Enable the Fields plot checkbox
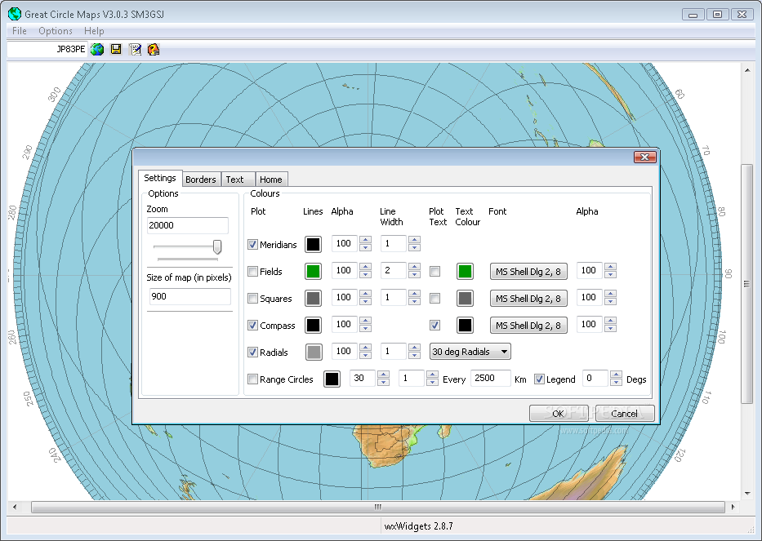The width and height of the screenshot is (762, 541). [252, 271]
